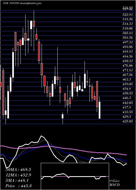Select the 514.31 price level label
Image resolution: width=136 pixels, height=190 pixels.
[x=127, y=24]
